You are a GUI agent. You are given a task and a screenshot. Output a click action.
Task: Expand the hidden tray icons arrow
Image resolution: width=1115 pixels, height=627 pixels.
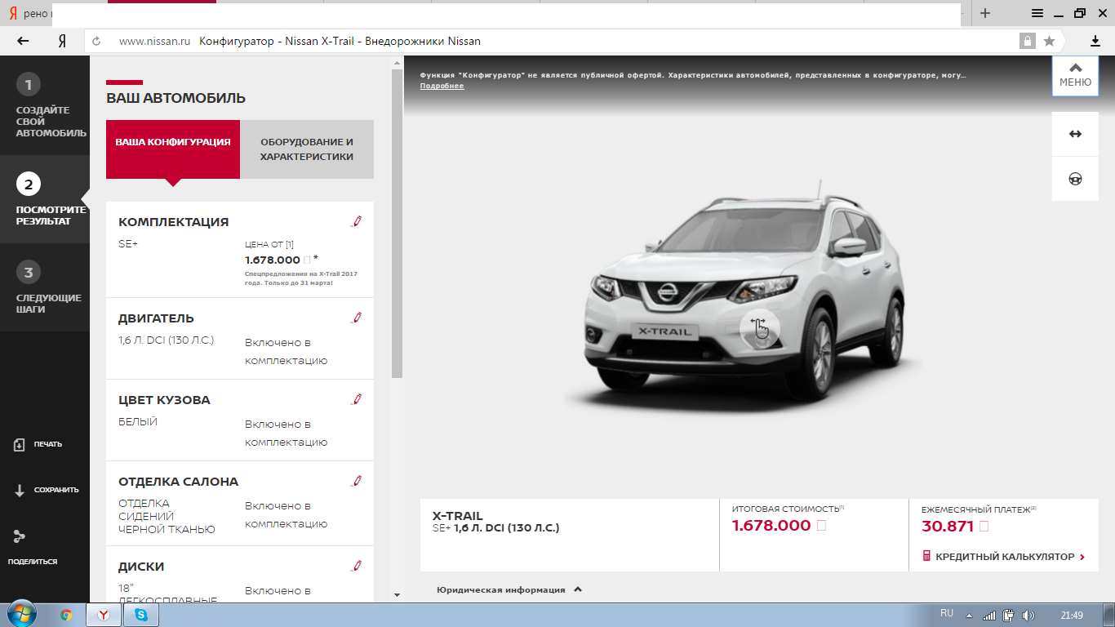(x=969, y=615)
